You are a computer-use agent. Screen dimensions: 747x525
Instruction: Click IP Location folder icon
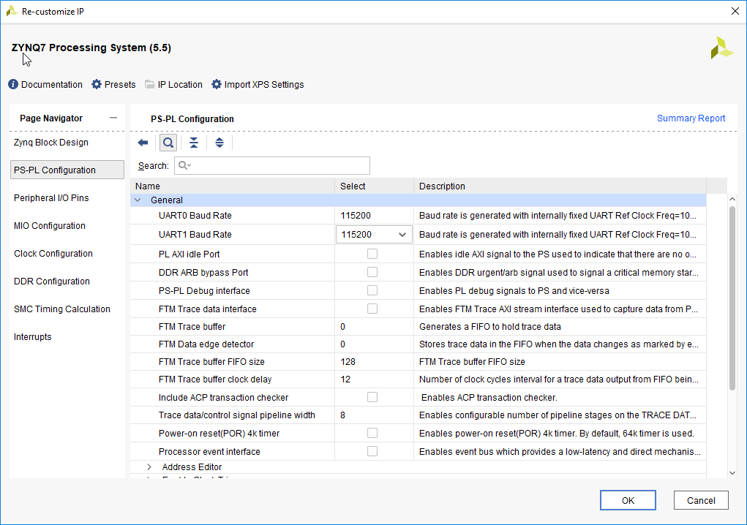150,85
